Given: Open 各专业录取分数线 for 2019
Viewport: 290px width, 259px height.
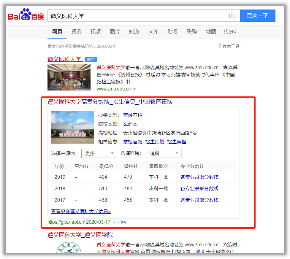Looking at the screenshot, I should point(199,177).
